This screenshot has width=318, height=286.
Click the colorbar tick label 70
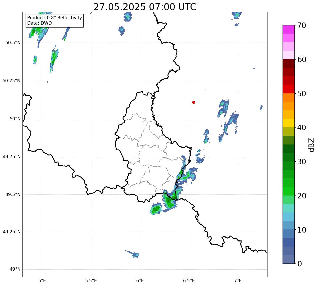tap(302, 25)
